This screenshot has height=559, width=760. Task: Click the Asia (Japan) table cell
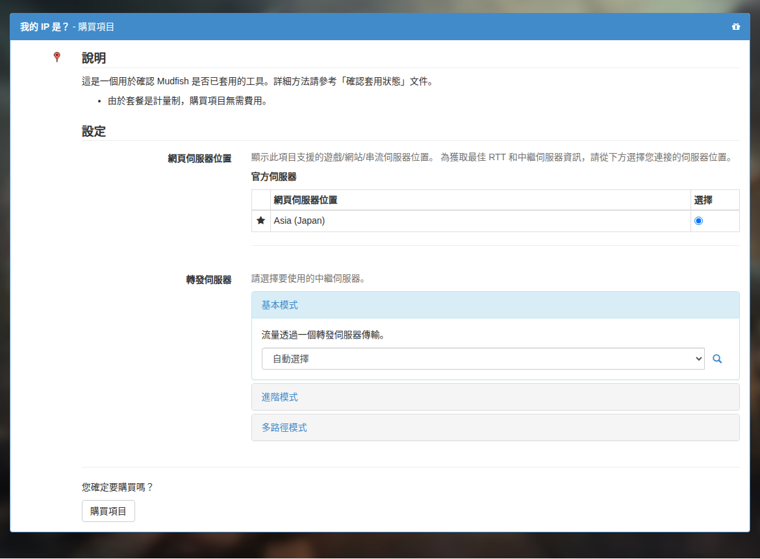click(480, 220)
